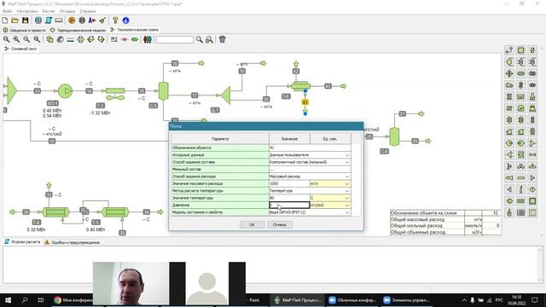Expand the 'Способ задания состава' dropdown
Image resolution: width=546 pixels, height=307 pixels.
[347, 162]
